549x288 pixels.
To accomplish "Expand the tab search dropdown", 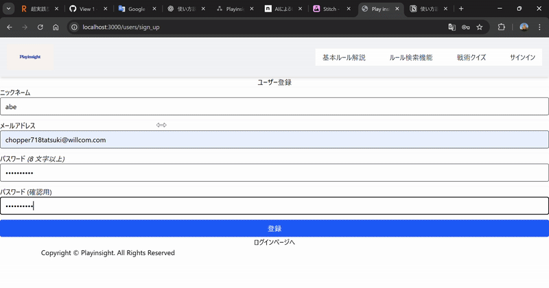I will click(8, 9).
